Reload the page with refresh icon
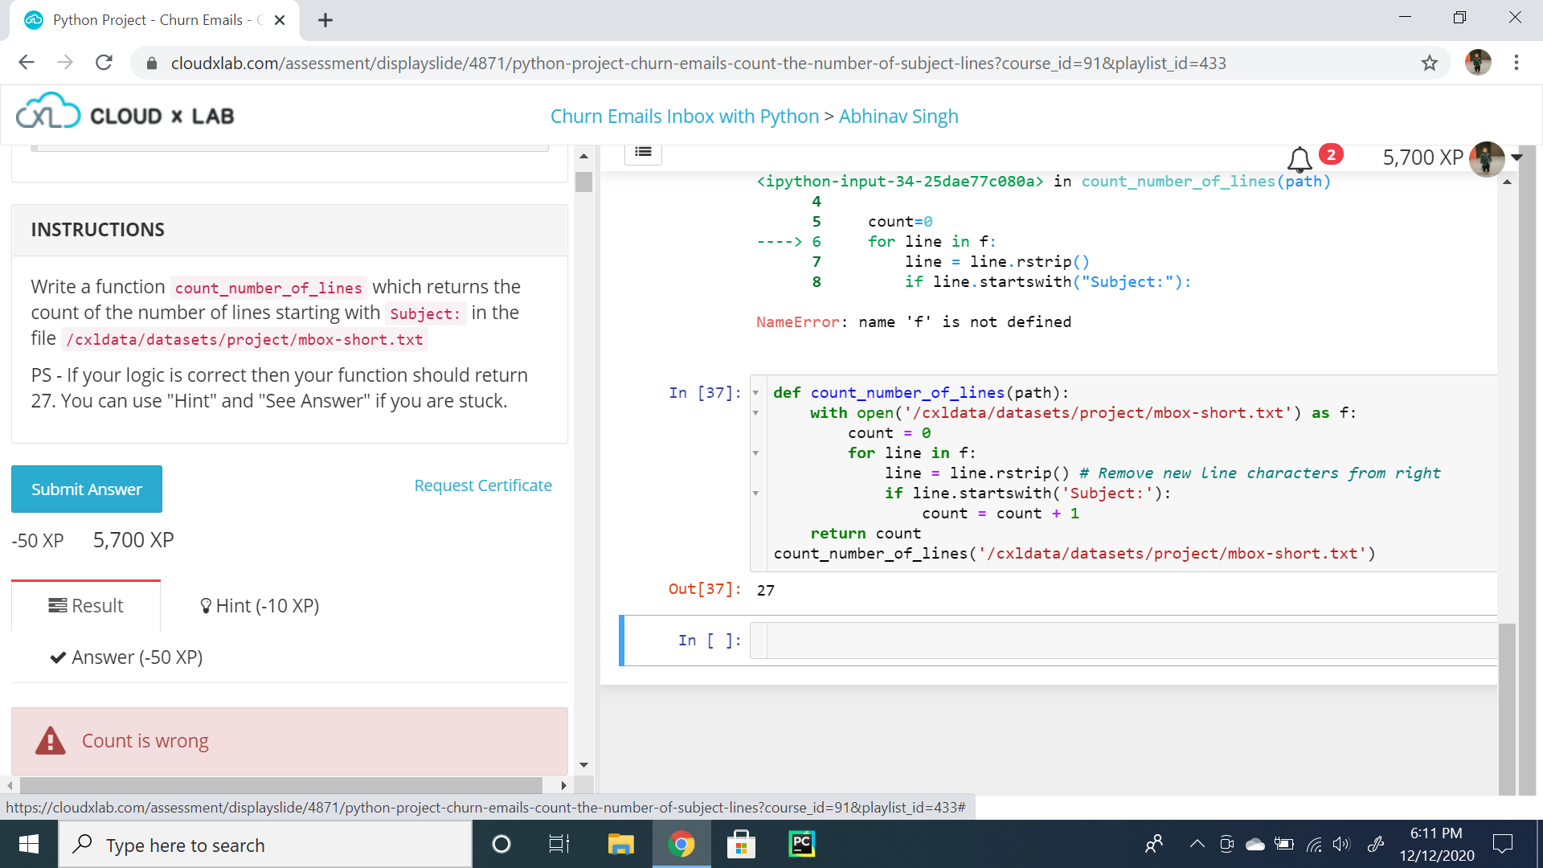This screenshot has width=1543, height=868. (104, 63)
